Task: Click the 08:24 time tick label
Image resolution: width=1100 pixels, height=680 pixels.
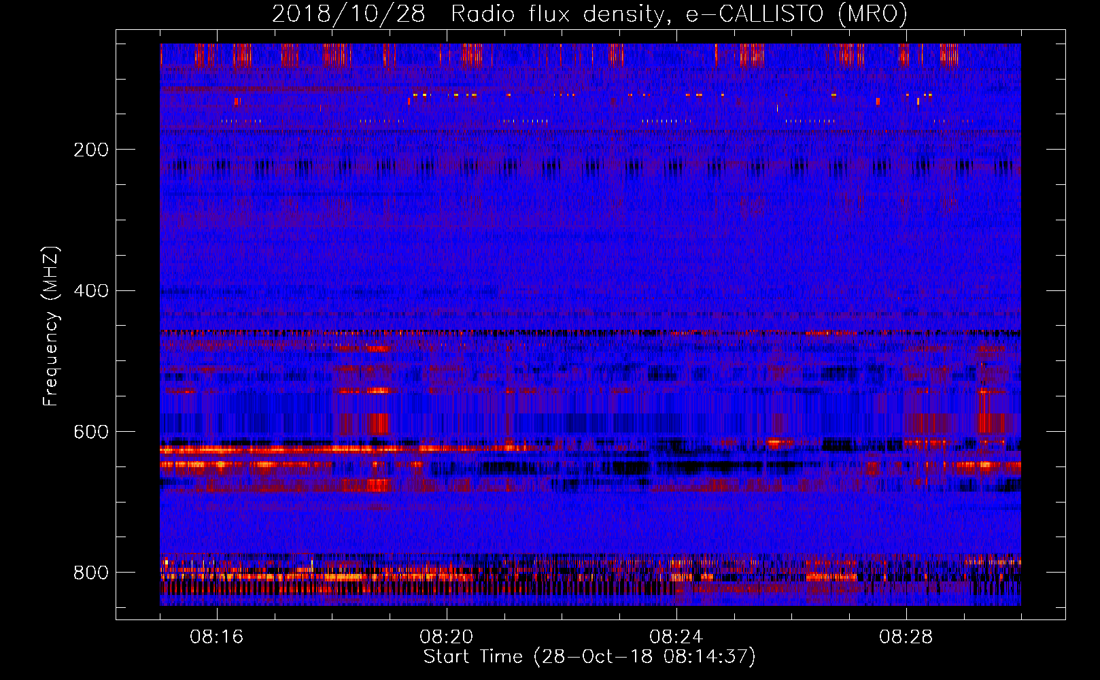Action: 676,637
